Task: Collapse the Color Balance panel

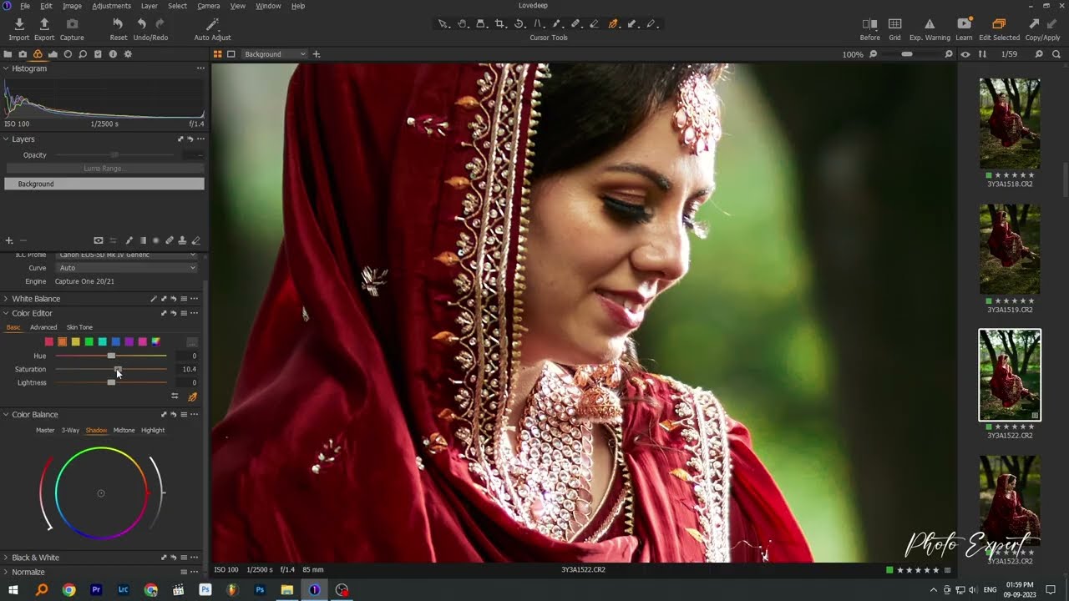Action: click(x=6, y=415)
